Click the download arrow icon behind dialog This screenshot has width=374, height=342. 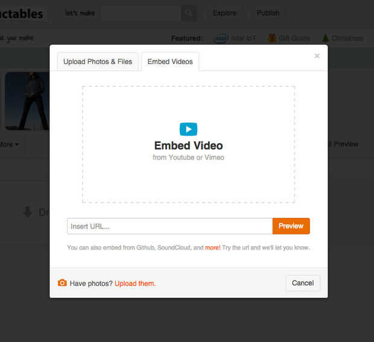point(28,212)
